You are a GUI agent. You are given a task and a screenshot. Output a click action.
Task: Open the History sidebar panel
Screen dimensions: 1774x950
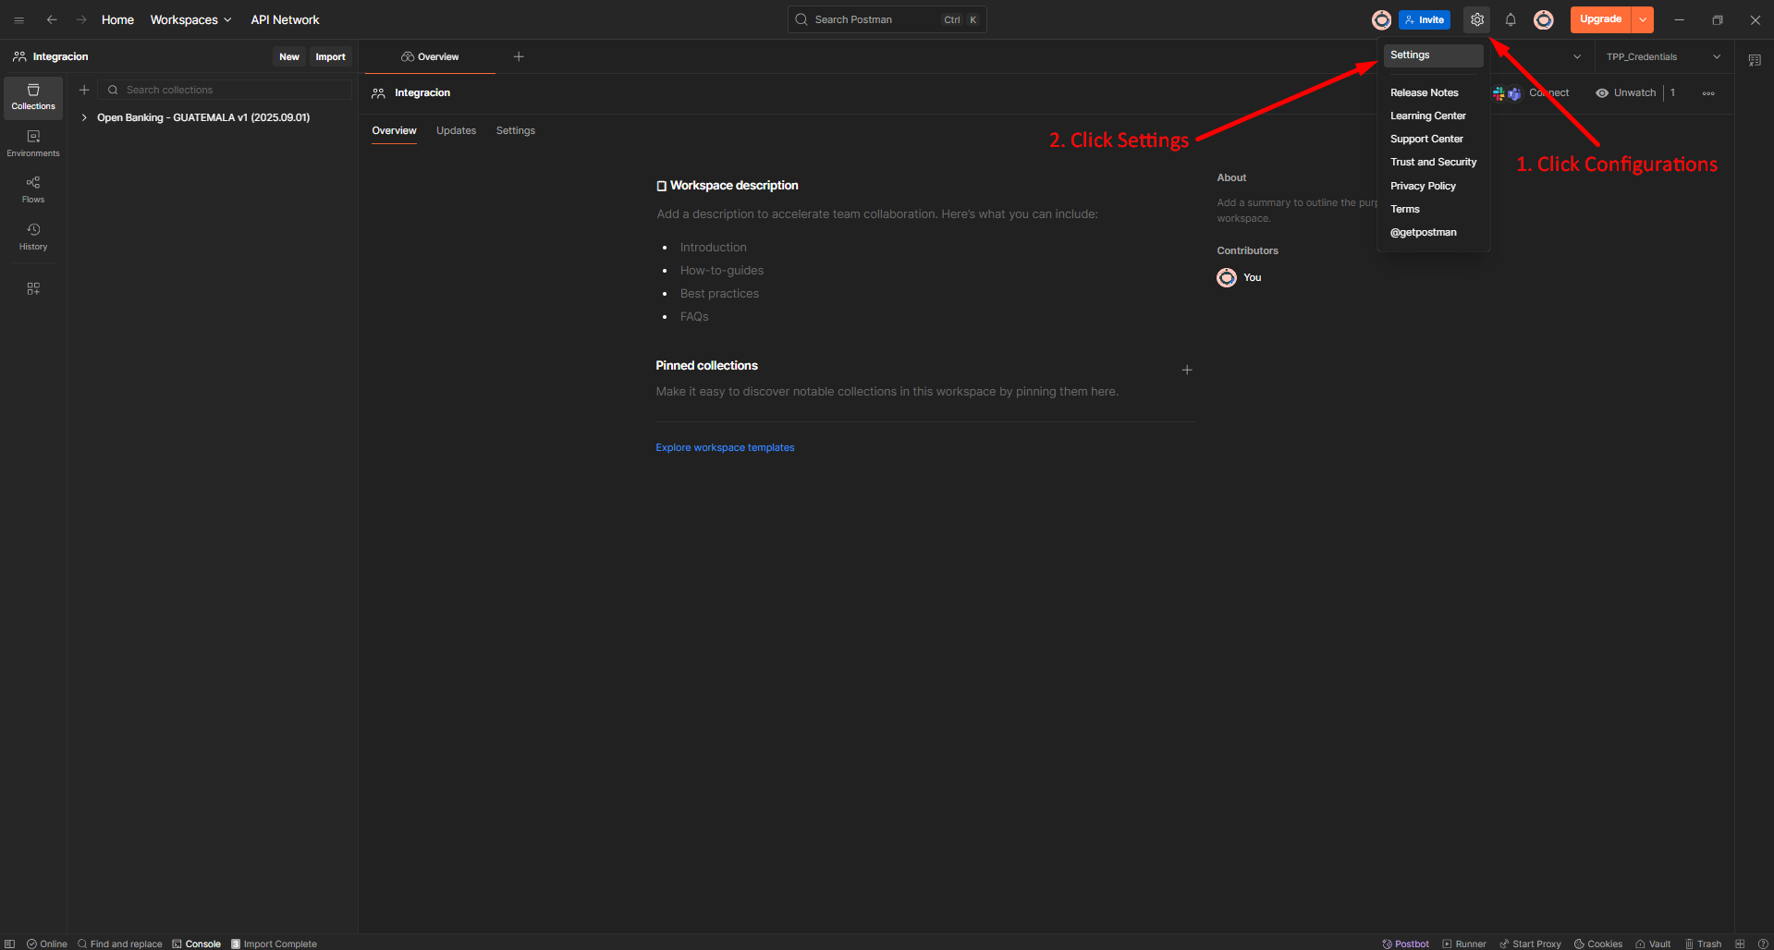33,237
